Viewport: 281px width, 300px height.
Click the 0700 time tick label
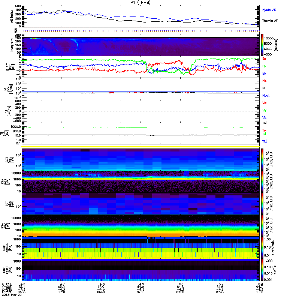click(x=140, y=292)
